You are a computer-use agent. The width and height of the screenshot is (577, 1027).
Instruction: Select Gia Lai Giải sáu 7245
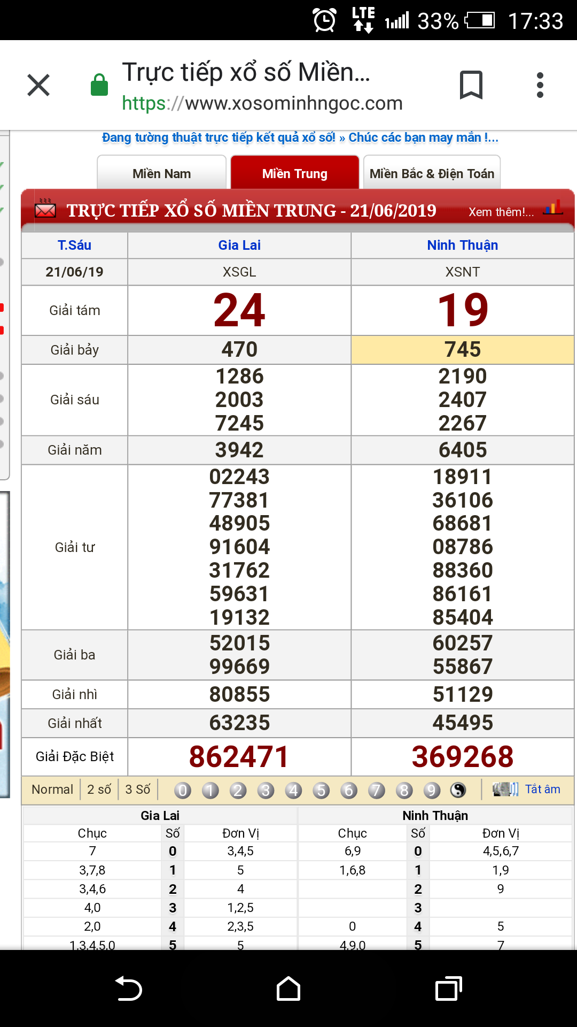[x=239, y=423]
